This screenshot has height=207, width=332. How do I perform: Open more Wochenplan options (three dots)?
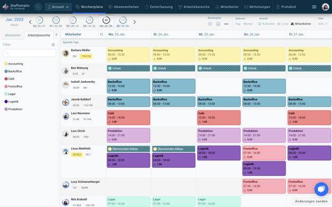226,24
